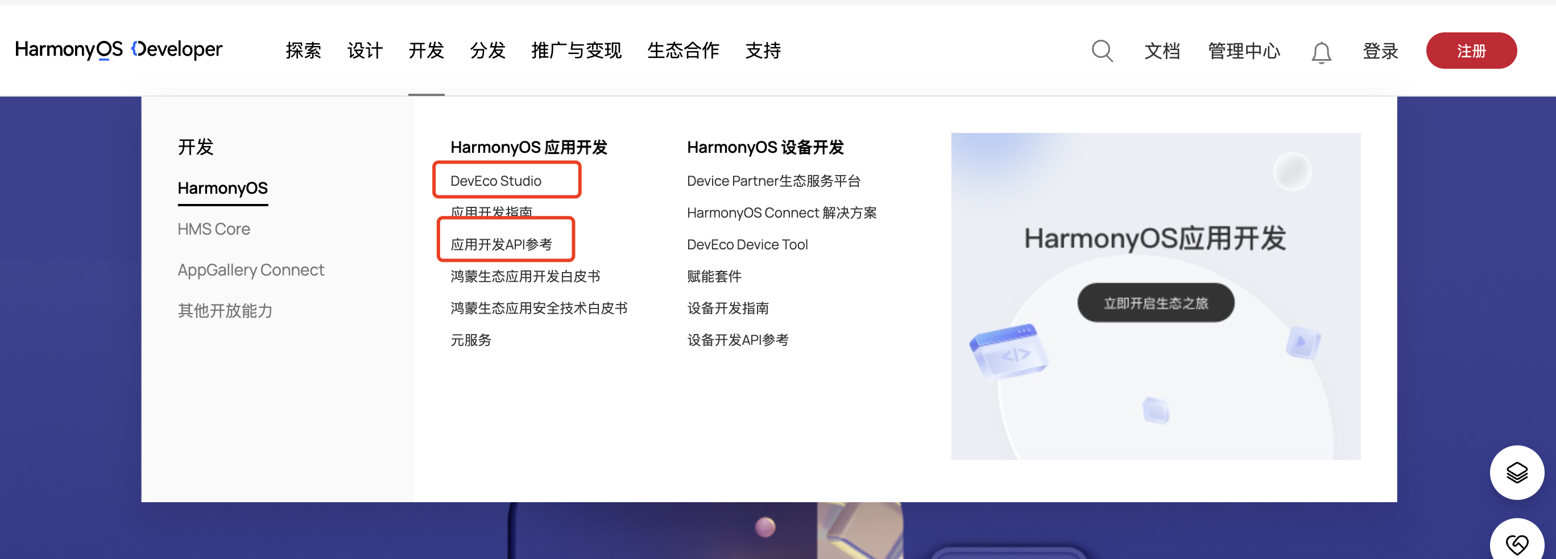This screenshot has height=559, width=1556.
Task: Click the 立即开启生态之旅 button
Action: pos(1156,302)
